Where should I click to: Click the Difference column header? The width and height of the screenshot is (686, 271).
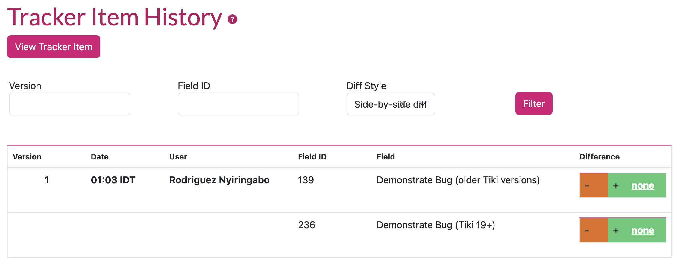(600, 157)
